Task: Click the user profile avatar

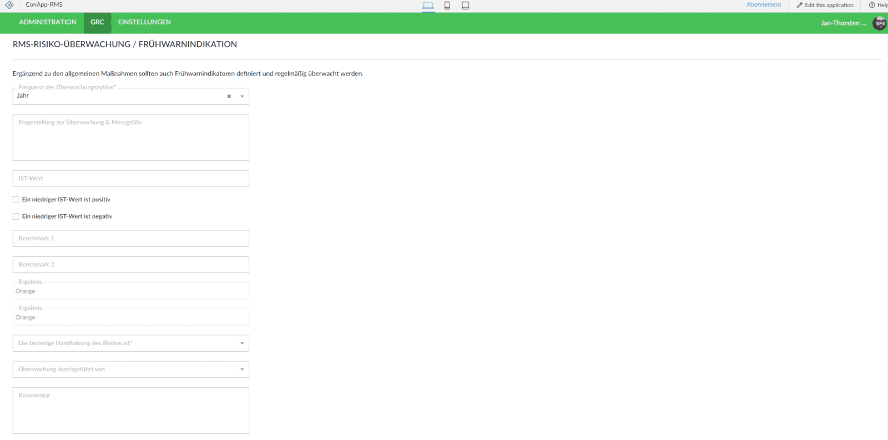Action: (x=879, y=23)
